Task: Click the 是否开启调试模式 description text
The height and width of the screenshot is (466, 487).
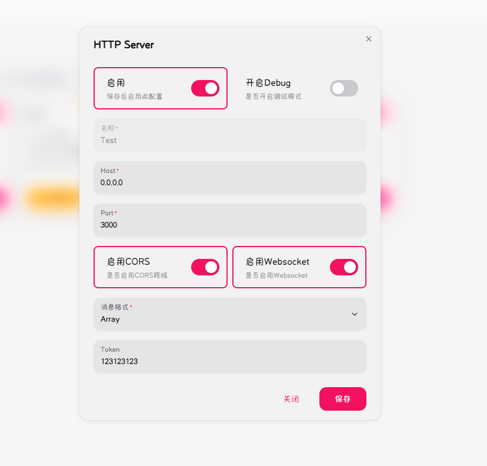Action: coord(273,96)
